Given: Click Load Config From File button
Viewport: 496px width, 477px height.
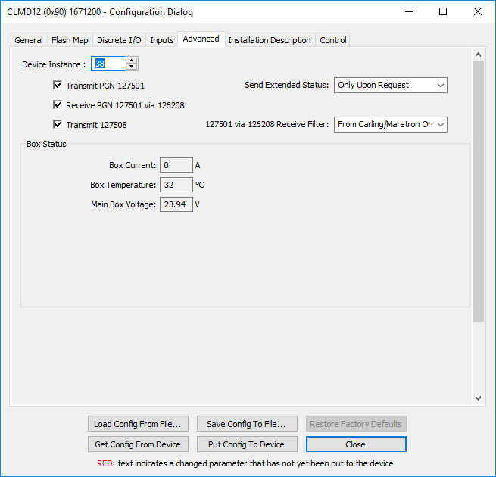Looking at the screenshot, I should point(137,424).
